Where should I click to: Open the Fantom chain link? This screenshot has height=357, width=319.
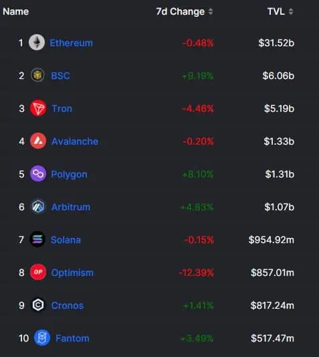pos(72,338)
